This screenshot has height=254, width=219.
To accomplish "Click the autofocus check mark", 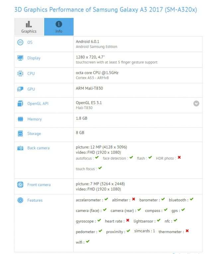I will 97,157.
